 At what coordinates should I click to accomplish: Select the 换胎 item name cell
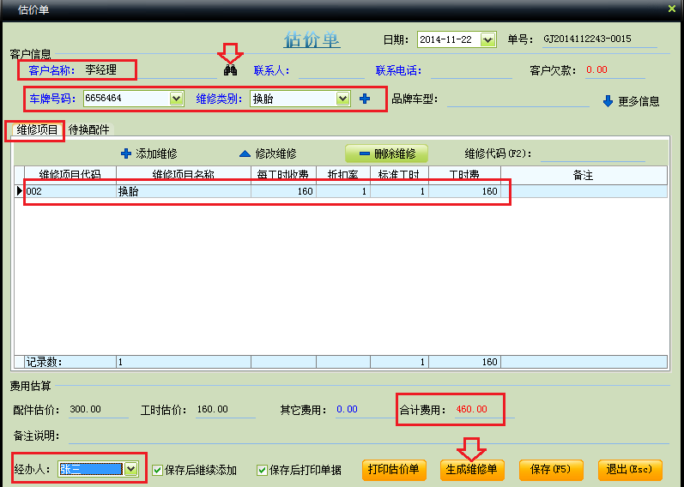(183, 191)
